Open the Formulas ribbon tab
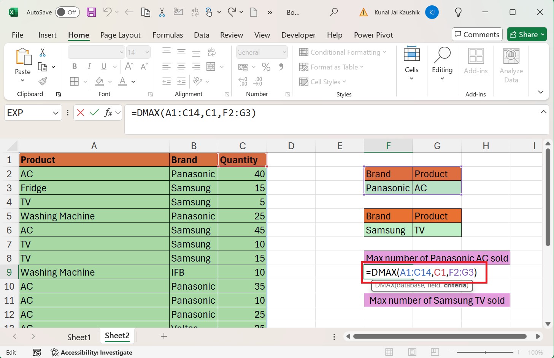This screenshot has height=358, width=554. (x=168, y=35)
